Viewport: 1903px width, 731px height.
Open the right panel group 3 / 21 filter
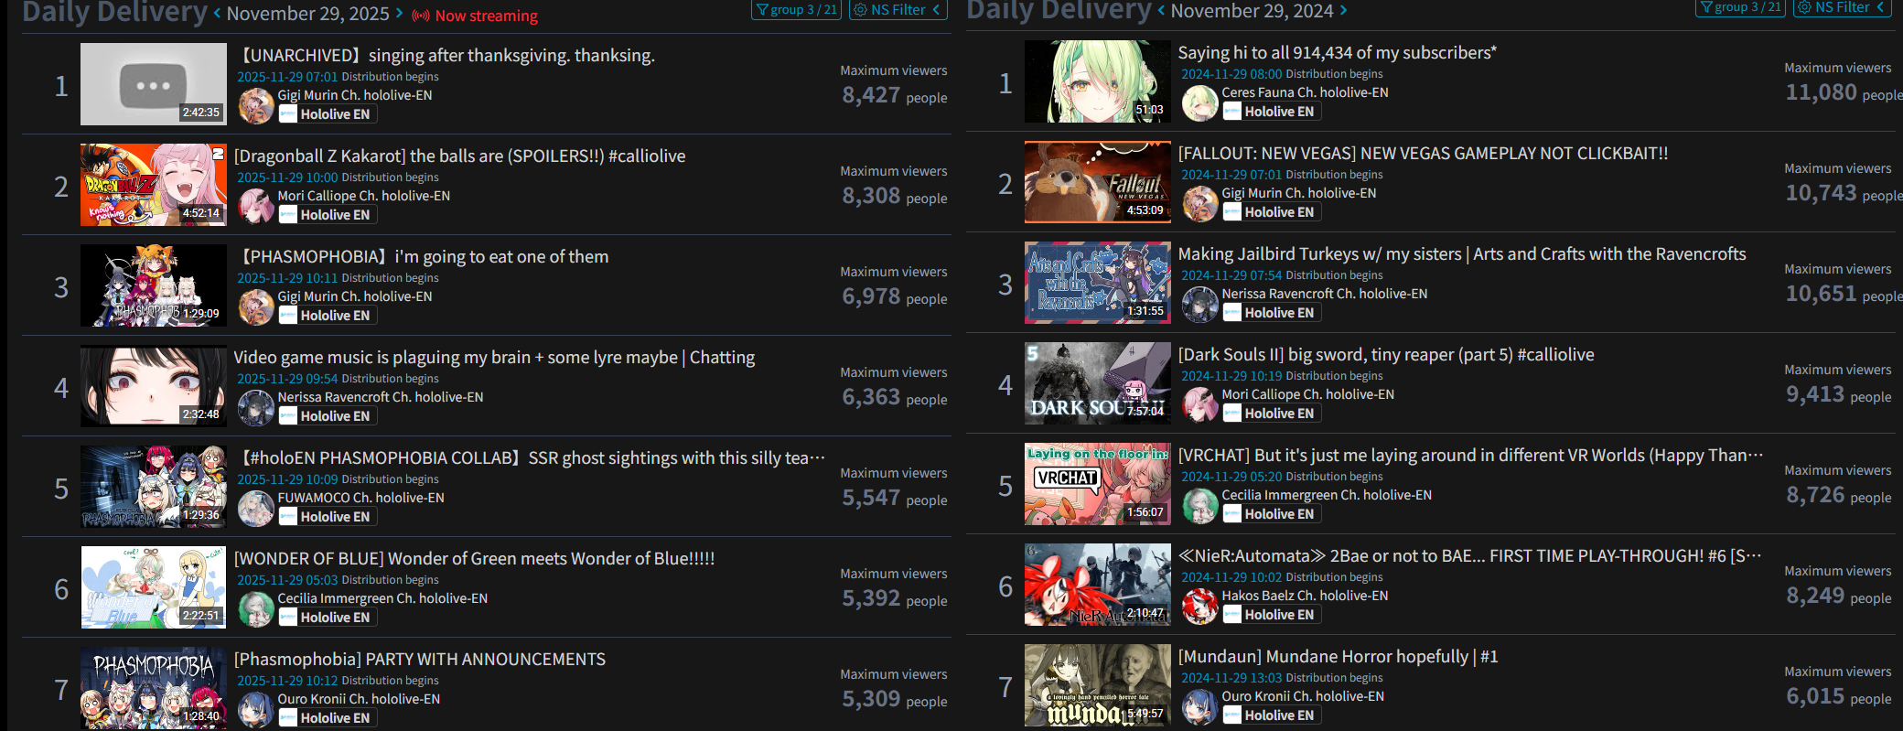click(1740, 7)
